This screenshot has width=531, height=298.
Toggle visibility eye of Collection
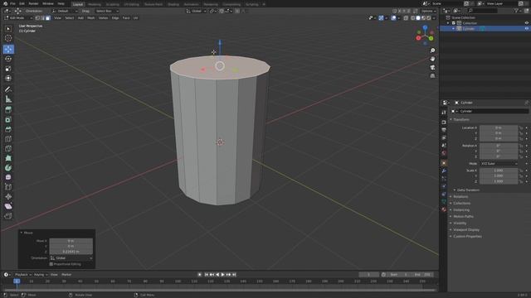coord(527,23)
